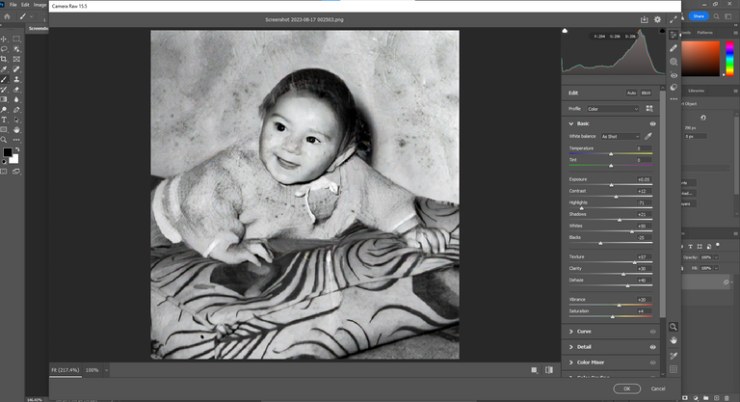Select the Healing bandage tool in Camera Raw
The height and width of the screenshot is (402, 740).
click(674, 48)
